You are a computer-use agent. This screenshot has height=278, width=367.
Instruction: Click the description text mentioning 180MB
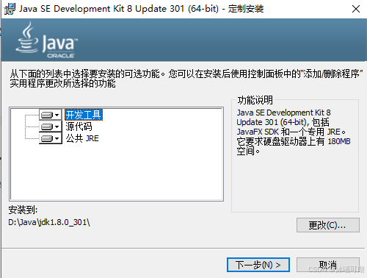pyautogui.click(x=294, y=132)
